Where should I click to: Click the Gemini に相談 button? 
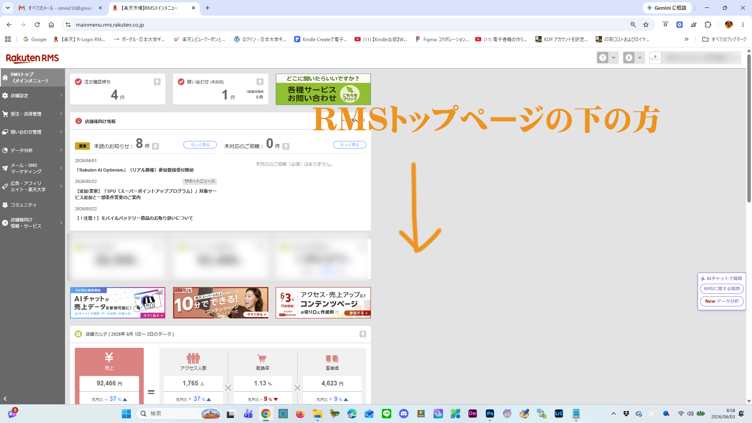point(667,8)
